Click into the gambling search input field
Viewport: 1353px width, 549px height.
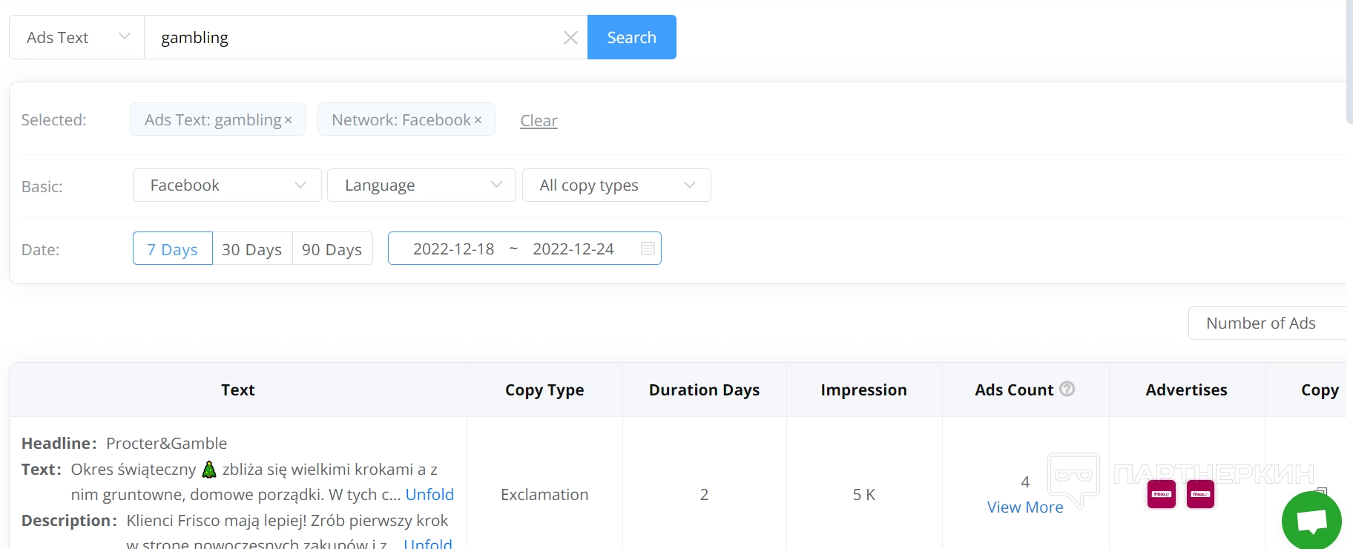(x=356, y=37)
